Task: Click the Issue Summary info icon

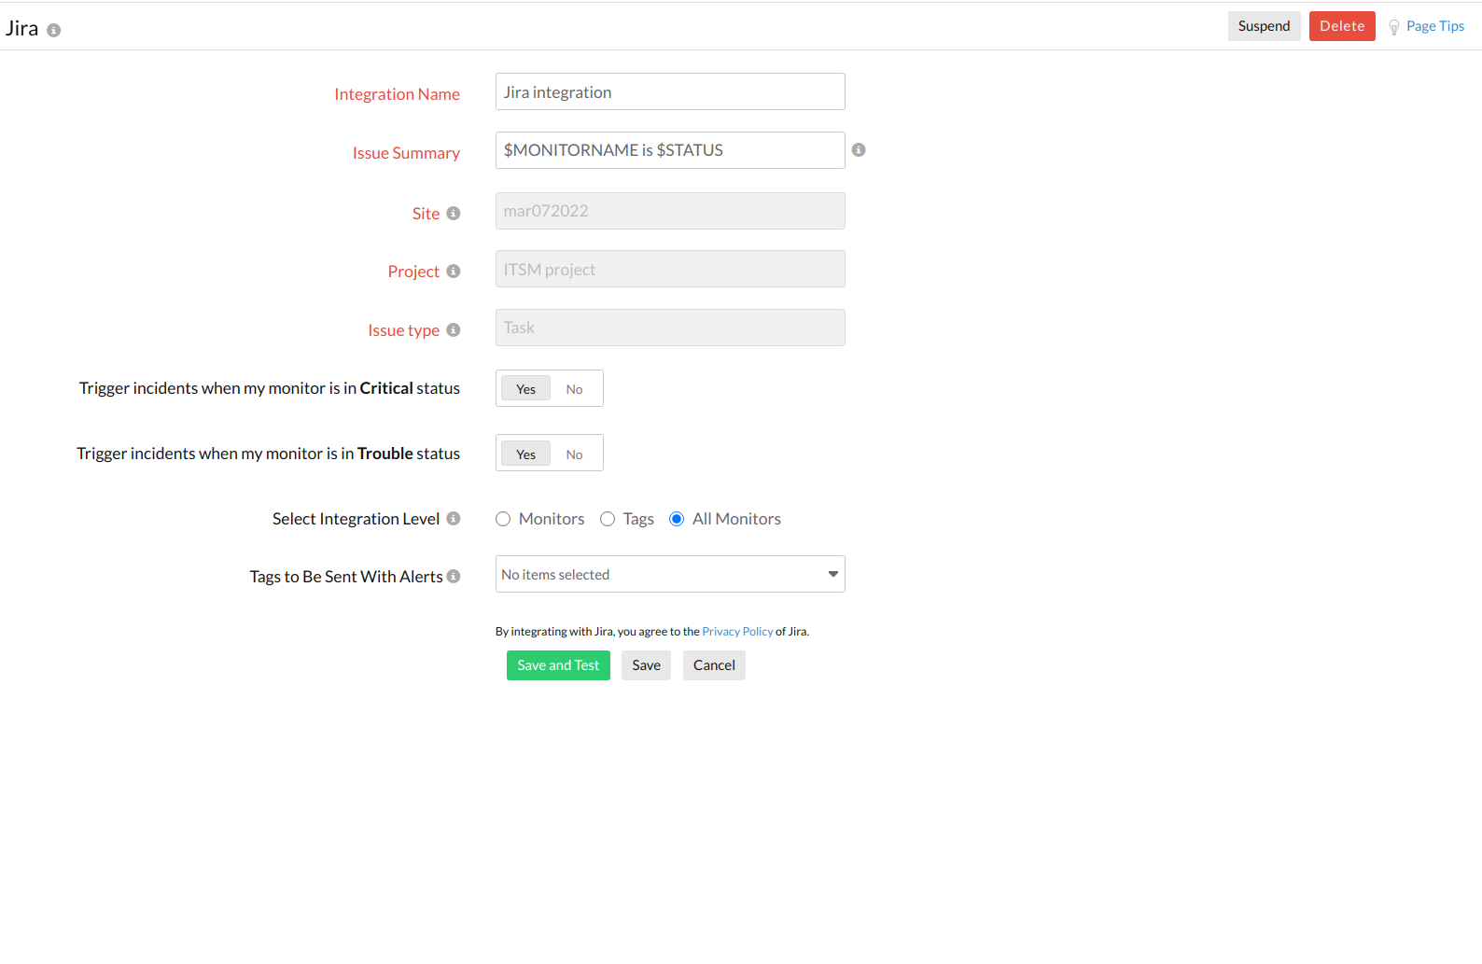Action: coord(859,150)
